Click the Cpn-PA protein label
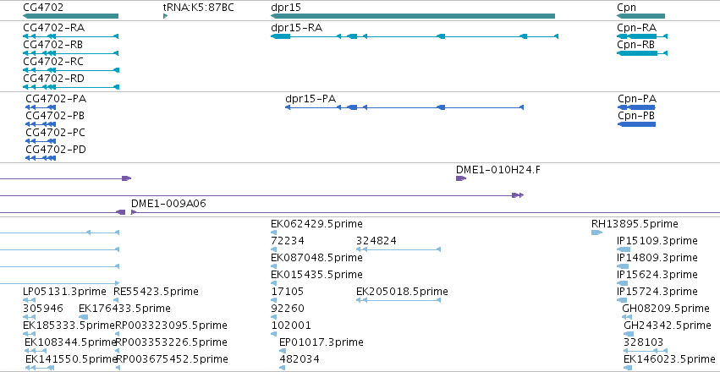Image resolution: width=720 pixels, height=372 pixels. click(637, 99)
